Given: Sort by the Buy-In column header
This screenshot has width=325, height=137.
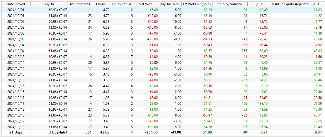Looking at the screenshot, I should [x=49, y=4].
